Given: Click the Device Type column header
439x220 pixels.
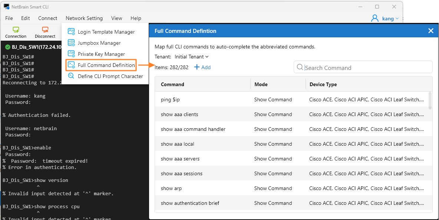Looking at the screenshot, I should coord(323,84).
